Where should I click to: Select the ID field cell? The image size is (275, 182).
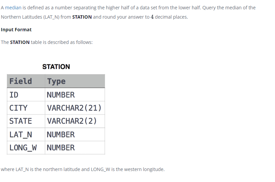pyautogui.click(x=26, y=94)
